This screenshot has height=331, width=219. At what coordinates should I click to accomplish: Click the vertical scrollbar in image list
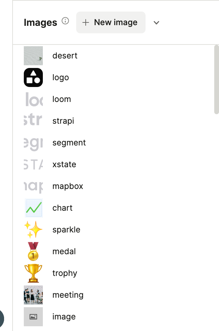216,80
